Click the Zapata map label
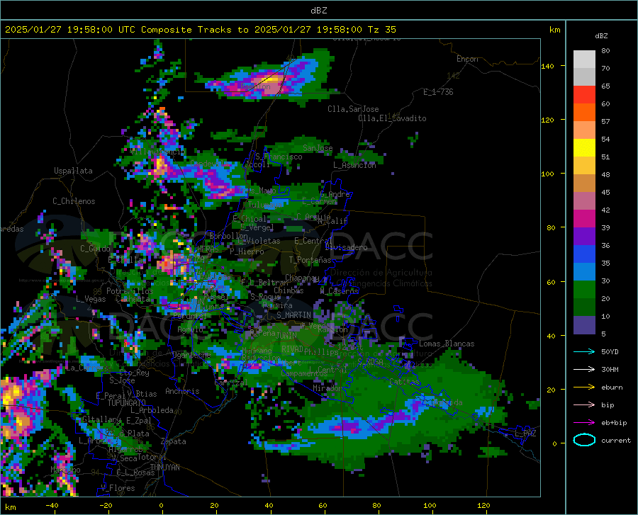 [x=174, y=441]
